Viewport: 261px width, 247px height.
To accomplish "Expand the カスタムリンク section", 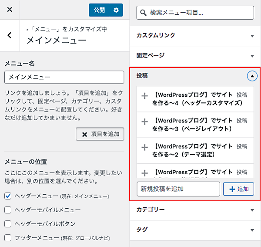I will click(252, 36).
